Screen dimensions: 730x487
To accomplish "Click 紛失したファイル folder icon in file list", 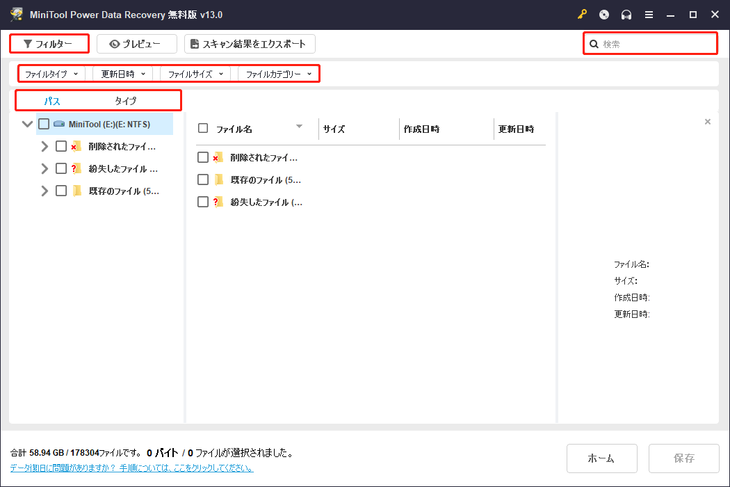I will pos(218,202).
